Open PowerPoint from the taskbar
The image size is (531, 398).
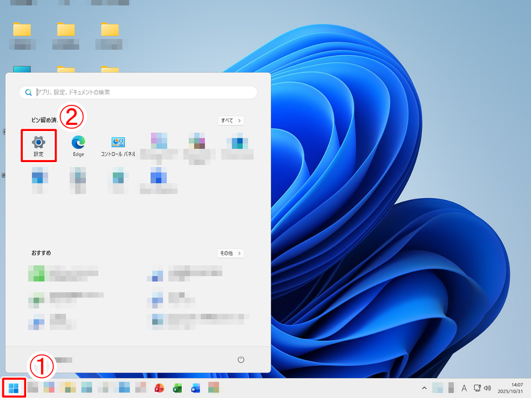159,389
